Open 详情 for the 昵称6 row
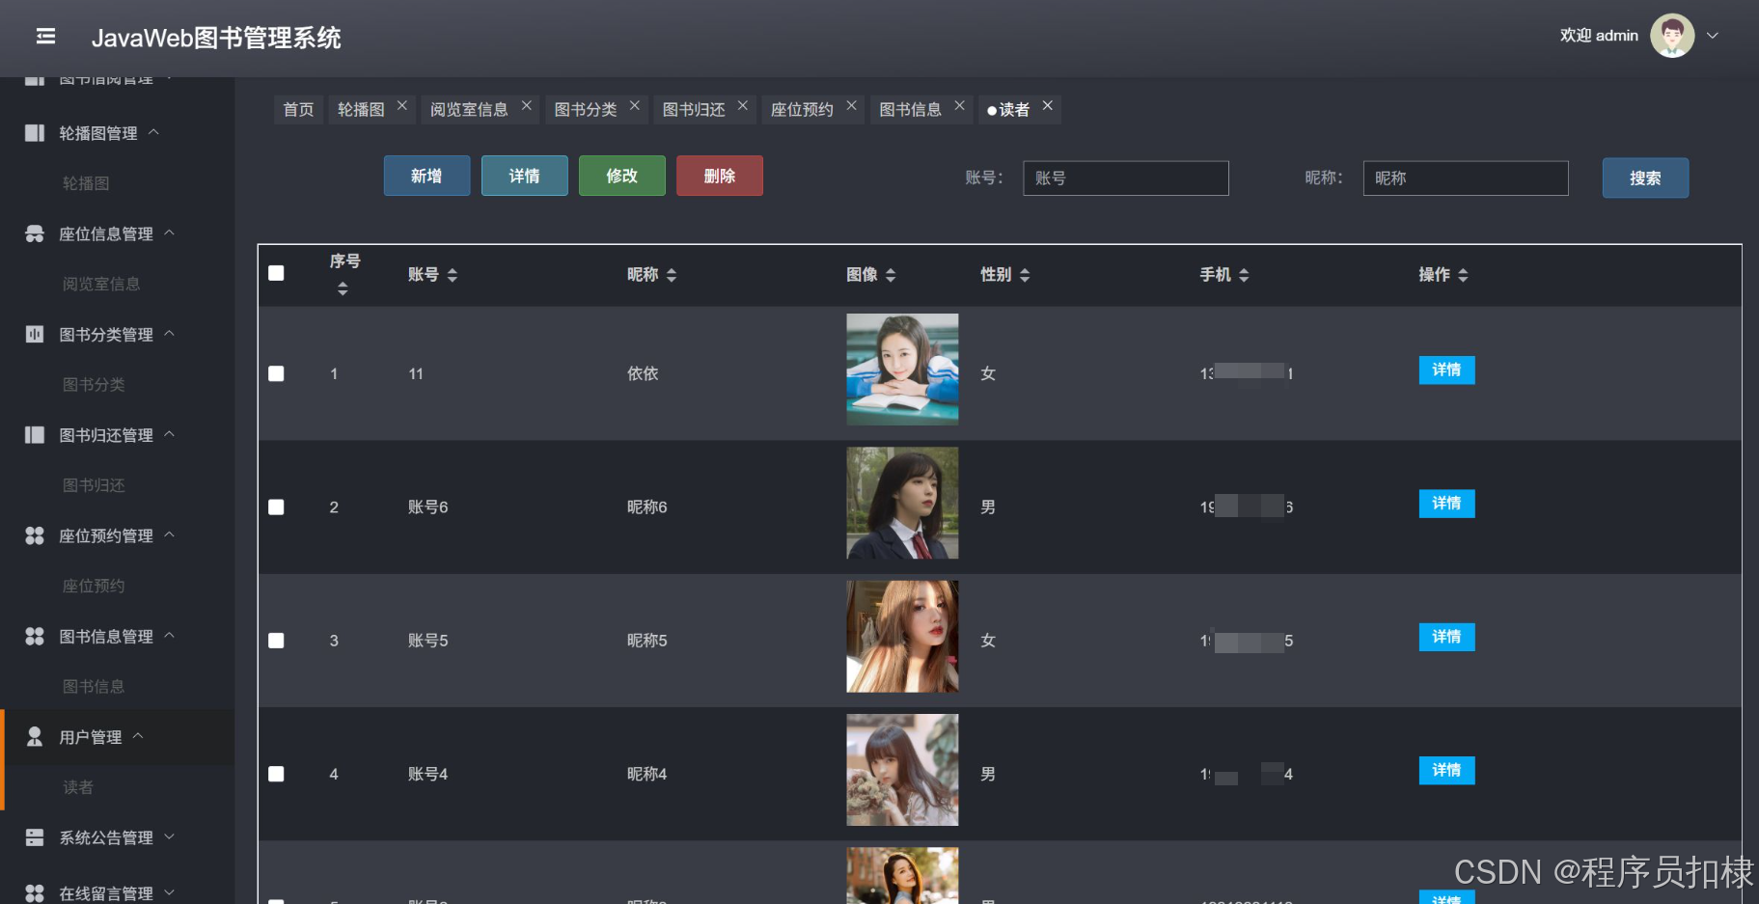The width and height of the screenshot is (1759, 904). [x=1446, y=504]
